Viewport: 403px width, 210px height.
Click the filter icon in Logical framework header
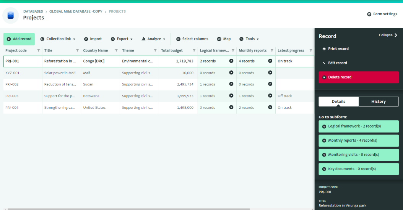click(x=233, y=50)
